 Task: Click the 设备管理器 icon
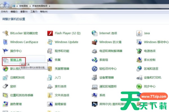click(95, 78)
